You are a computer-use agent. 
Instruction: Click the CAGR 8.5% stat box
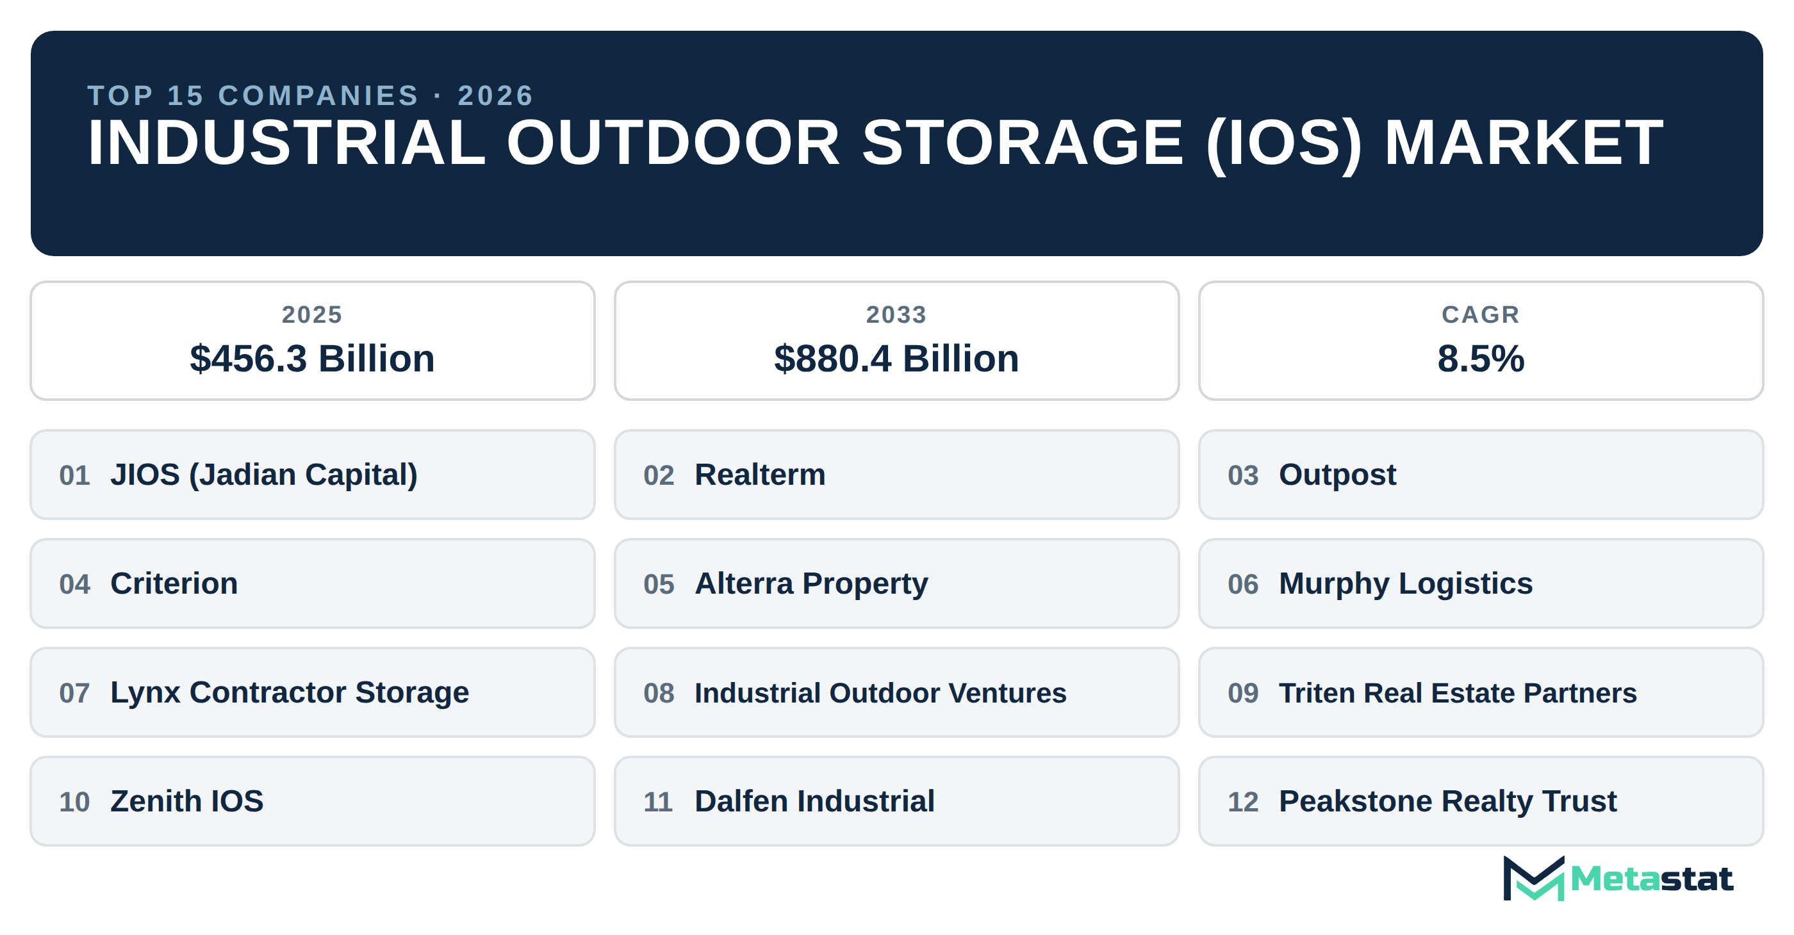point(1481,341)
